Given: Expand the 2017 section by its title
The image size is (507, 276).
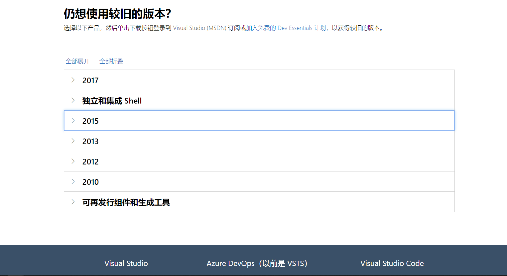Looking at the screenshot, I should 90,81.
